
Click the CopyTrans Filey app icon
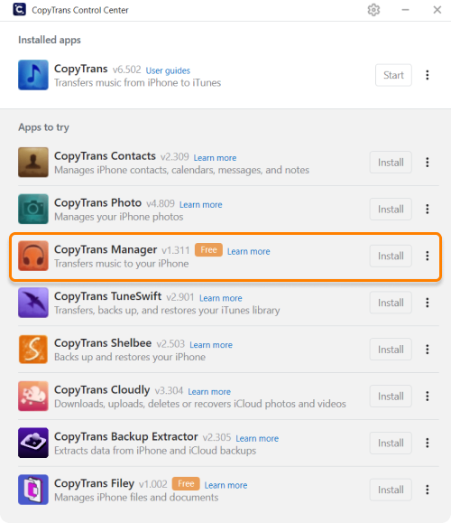(33, 490)
